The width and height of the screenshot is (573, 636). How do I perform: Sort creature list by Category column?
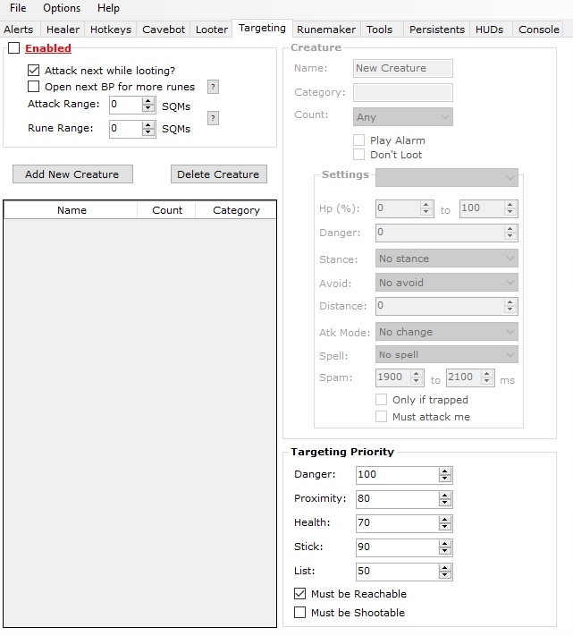[x=236, y=210]
